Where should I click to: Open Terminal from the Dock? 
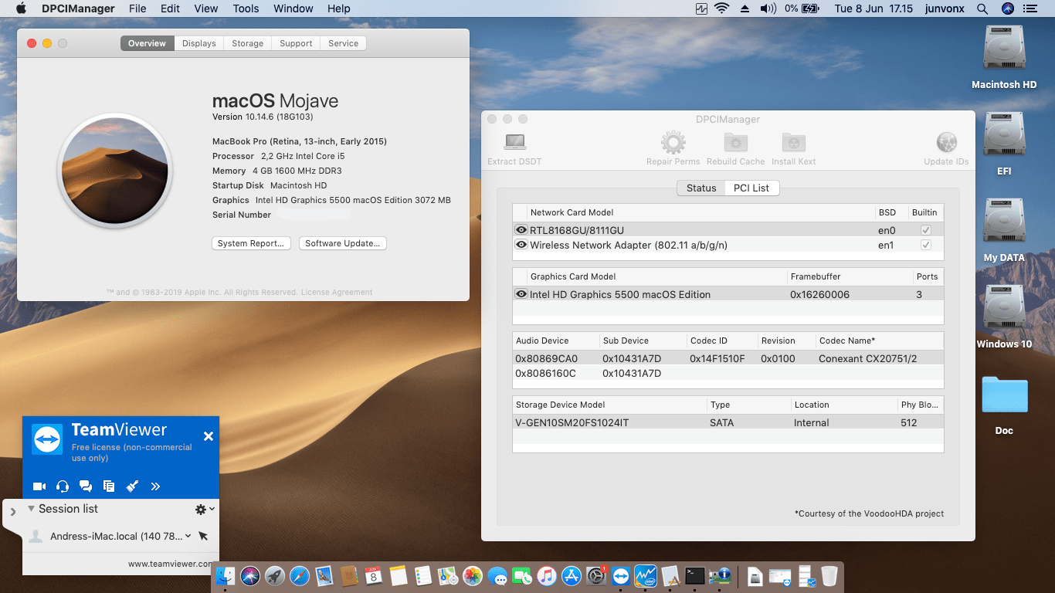(x=695, y=576)
